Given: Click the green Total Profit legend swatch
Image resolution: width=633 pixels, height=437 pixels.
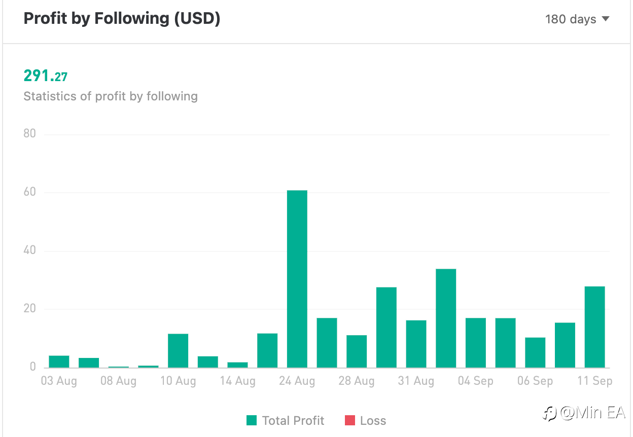Looking at the screenshot, I should [x=252, y=420].
